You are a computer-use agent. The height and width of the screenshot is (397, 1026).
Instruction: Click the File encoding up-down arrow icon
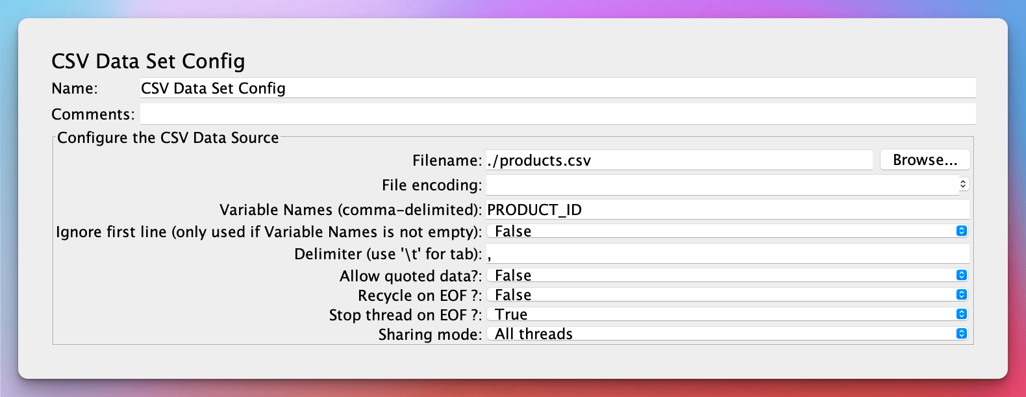963,185
